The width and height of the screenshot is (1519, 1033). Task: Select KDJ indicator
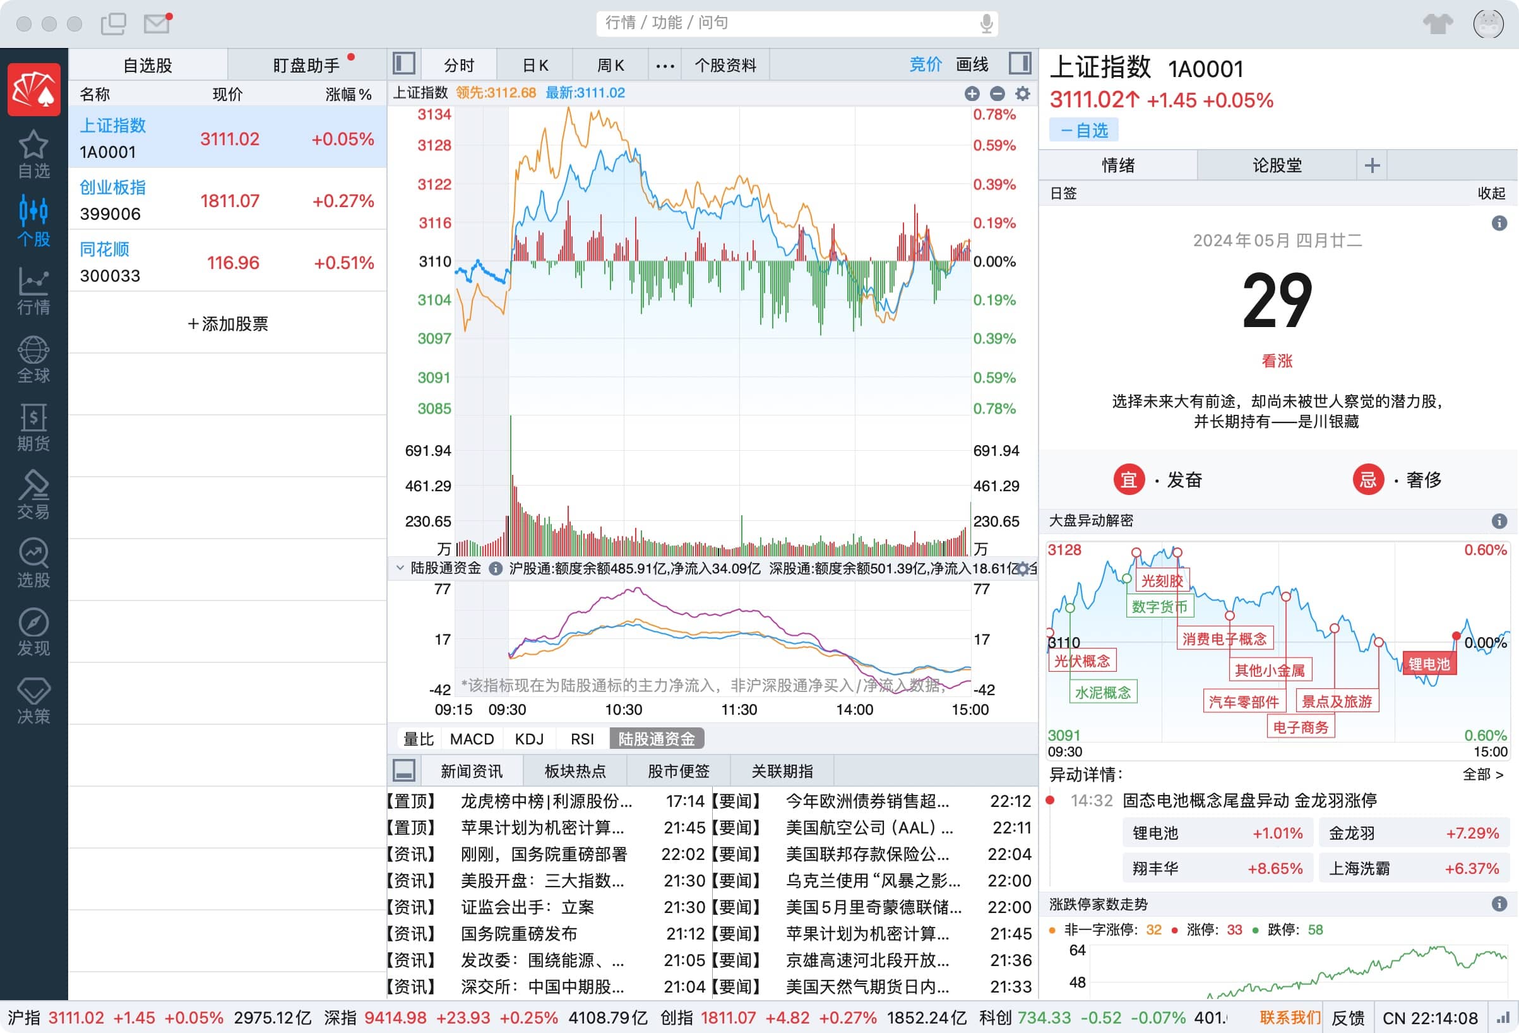click(529, 739)
